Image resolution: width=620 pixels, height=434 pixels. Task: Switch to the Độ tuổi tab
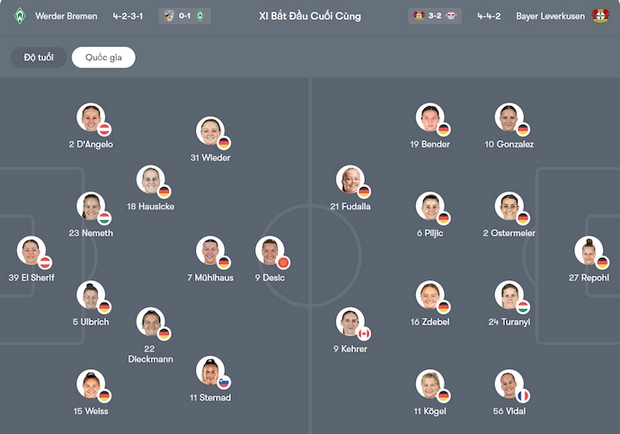tap(39, 58)
